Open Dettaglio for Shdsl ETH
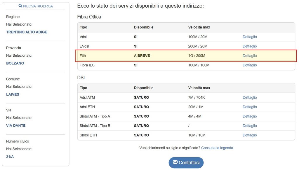This screenshot has width=299, height=170. click(x=250, y=135)
